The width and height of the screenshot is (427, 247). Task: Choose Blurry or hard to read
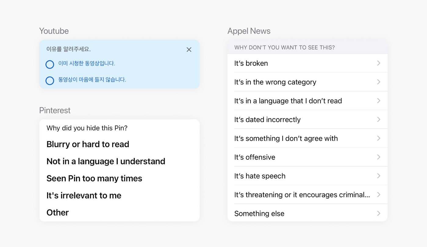pyautogui.click(x=88, y=144)
